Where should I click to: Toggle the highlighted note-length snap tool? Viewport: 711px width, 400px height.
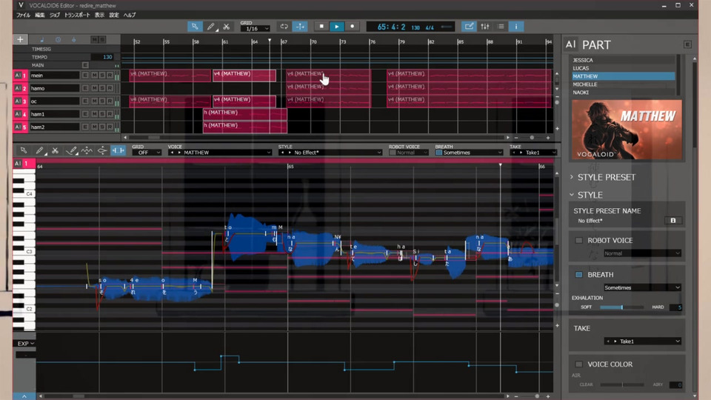pos(118,150)
